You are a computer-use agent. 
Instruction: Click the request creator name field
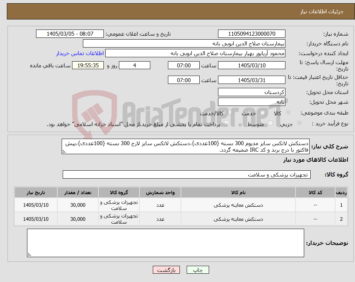[x=195, y=53]
